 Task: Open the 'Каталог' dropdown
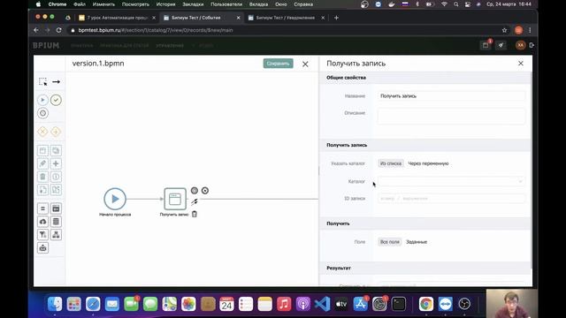[451, 181]
